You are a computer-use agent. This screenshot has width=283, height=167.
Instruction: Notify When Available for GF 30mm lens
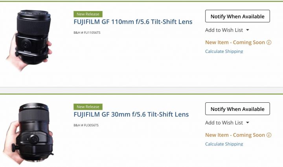237,109
